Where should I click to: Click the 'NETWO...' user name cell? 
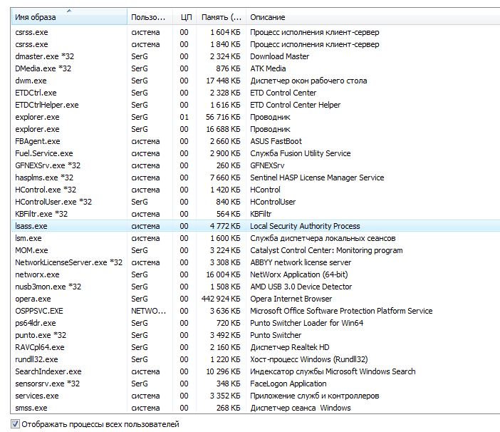149,311
